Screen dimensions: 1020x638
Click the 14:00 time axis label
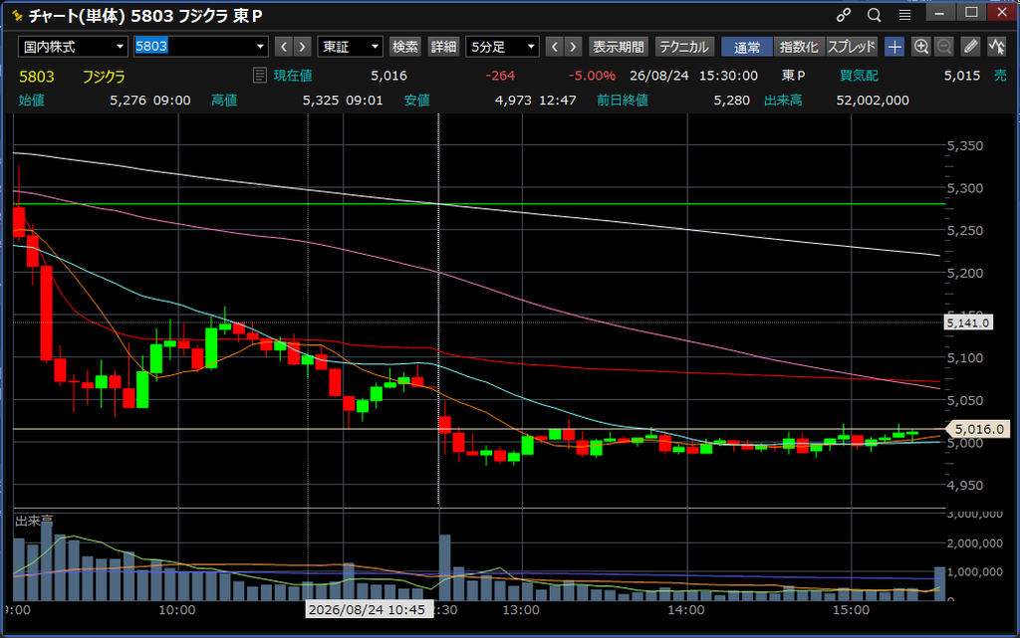coord(686,609)
